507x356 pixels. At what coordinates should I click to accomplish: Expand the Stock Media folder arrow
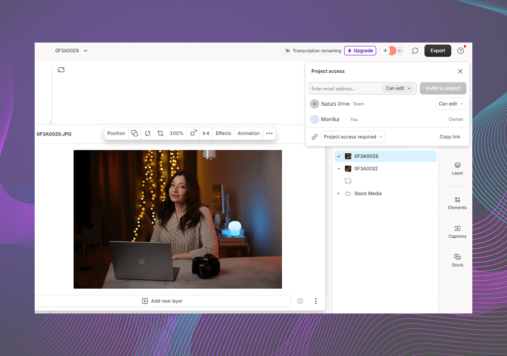[339, 193]
